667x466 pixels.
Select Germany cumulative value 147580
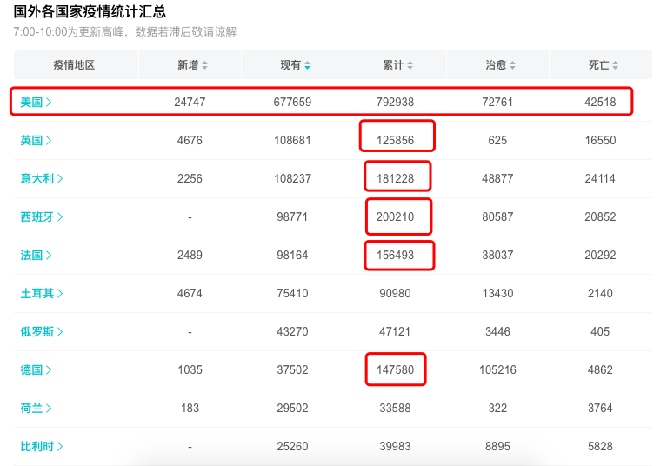[x=395, y=369]
